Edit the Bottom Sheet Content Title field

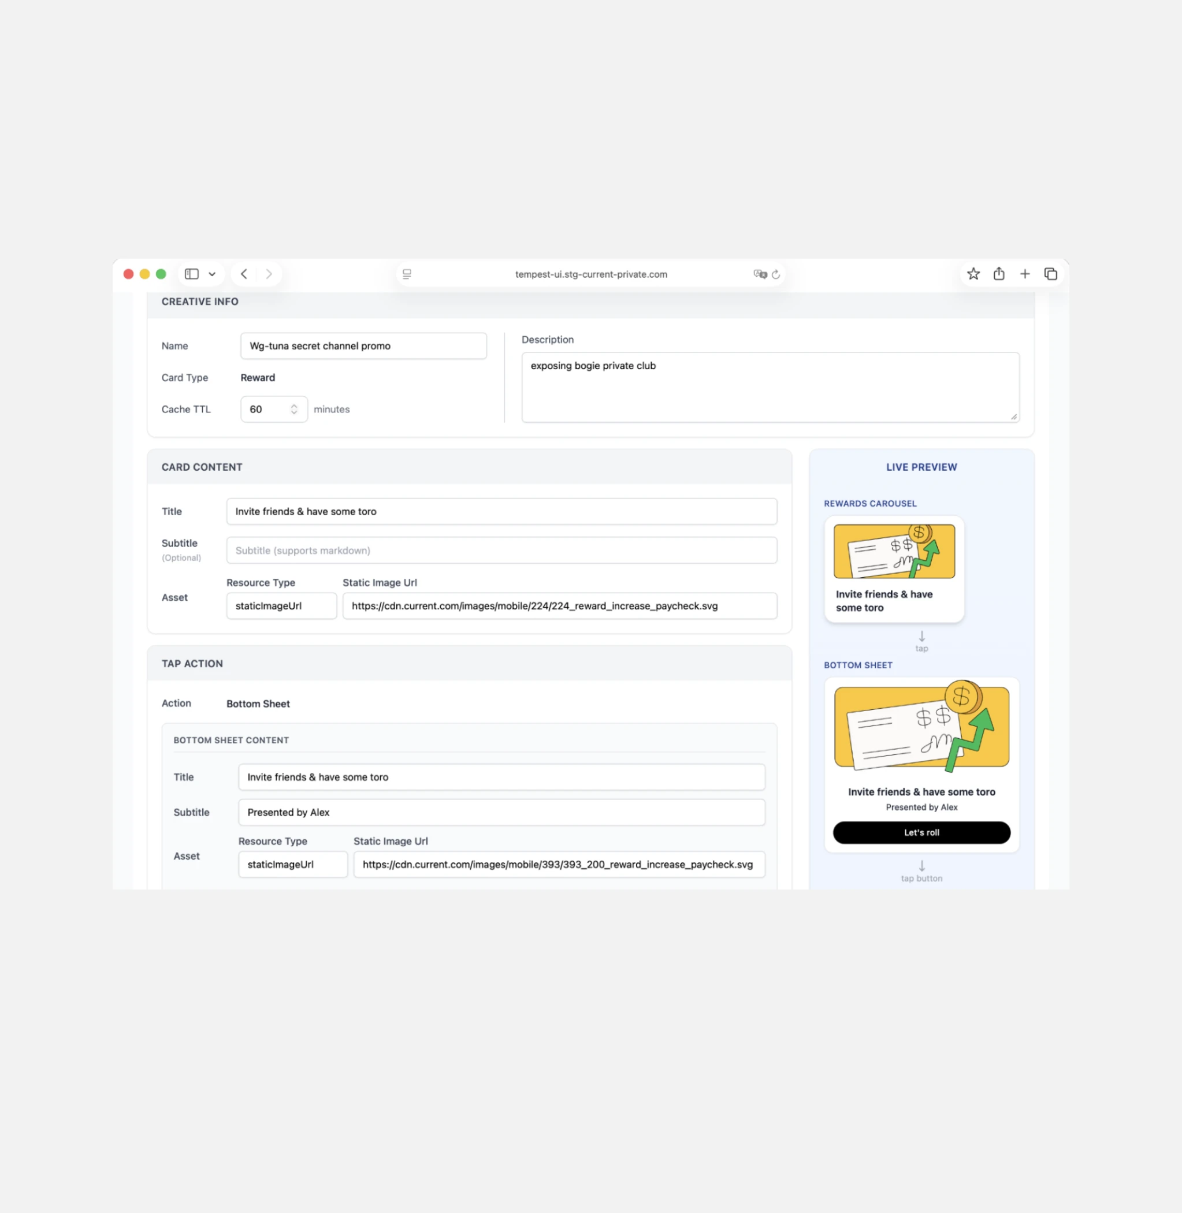click(x=501, y=777)
